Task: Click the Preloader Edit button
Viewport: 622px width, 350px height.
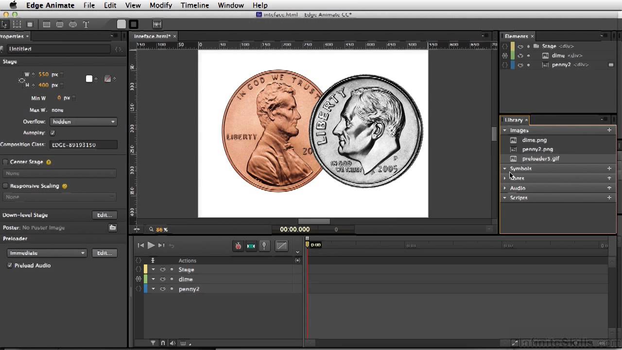Action: pos(104,253)
